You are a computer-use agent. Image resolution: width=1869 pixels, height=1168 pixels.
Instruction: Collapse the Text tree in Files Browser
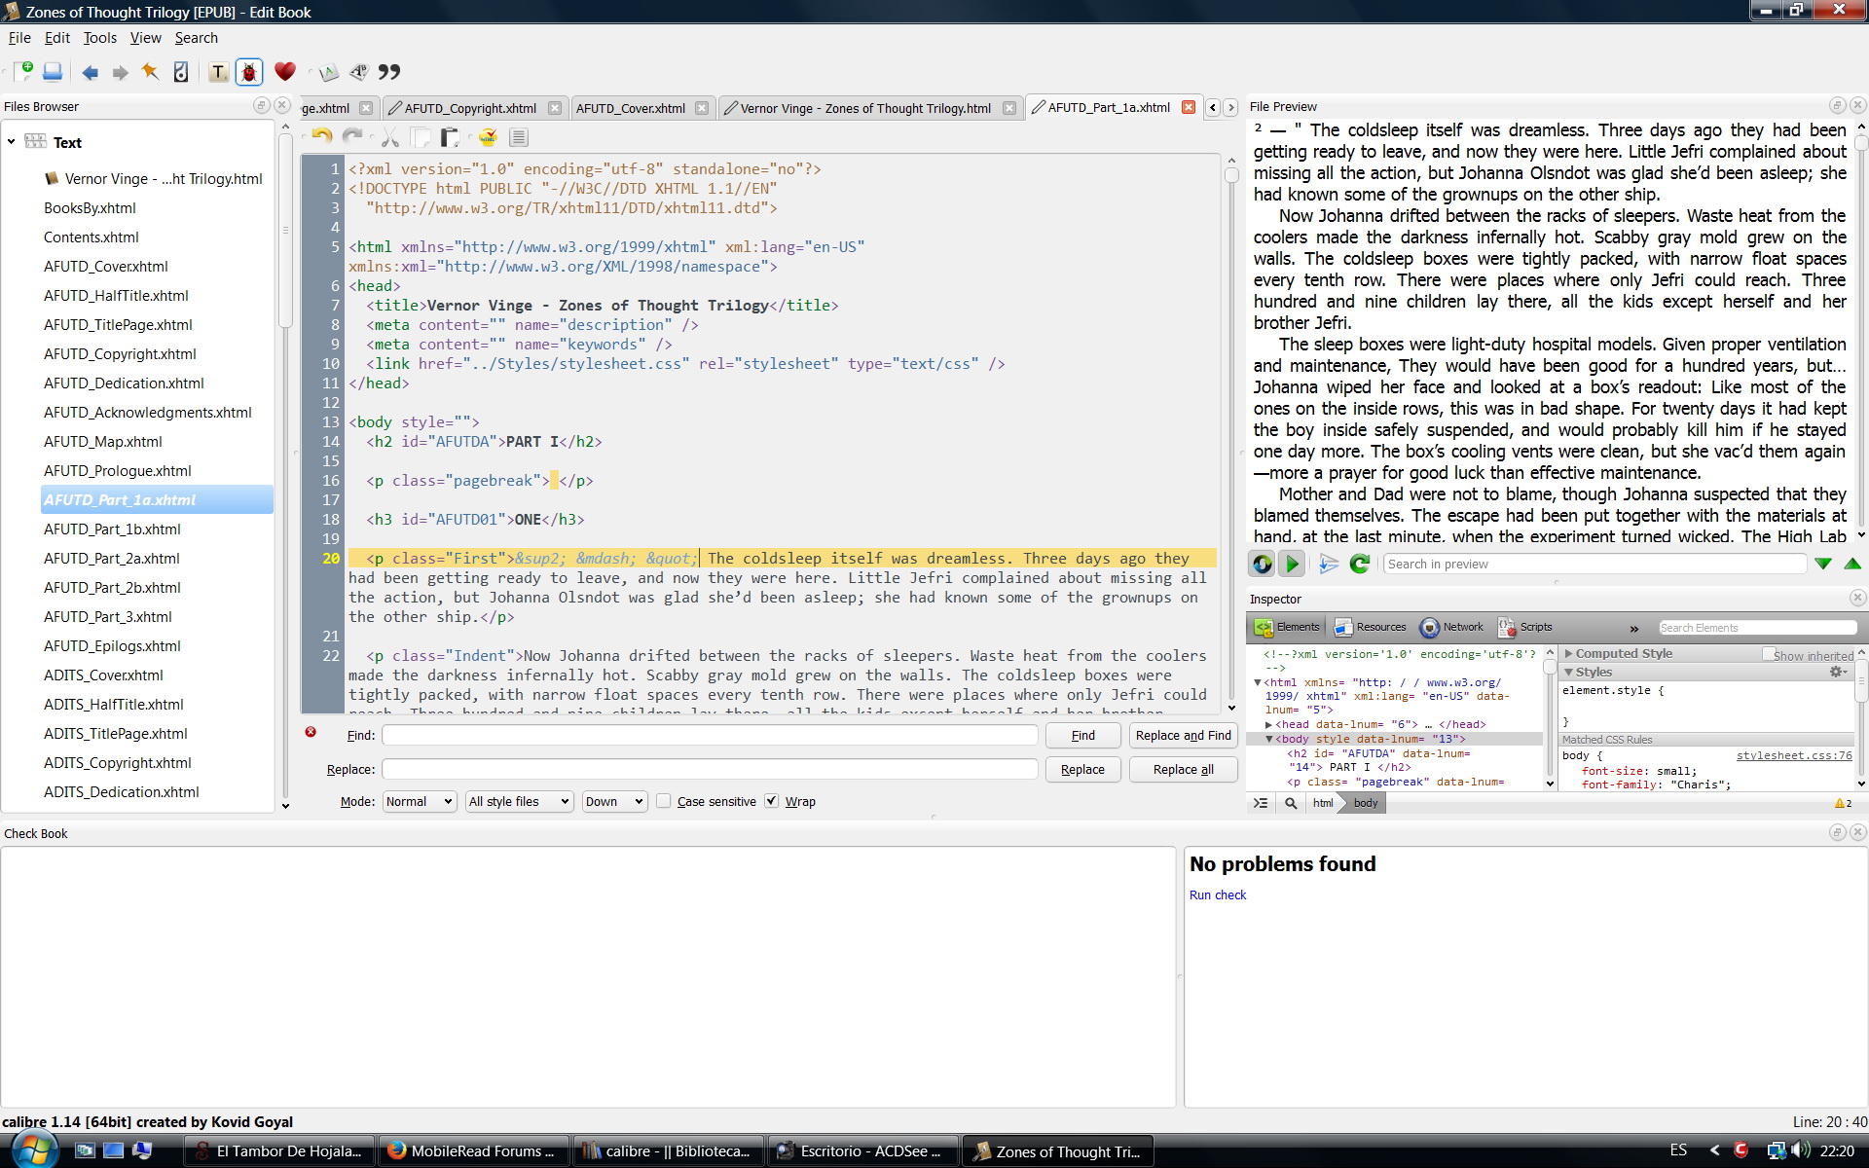click(12, 142)
